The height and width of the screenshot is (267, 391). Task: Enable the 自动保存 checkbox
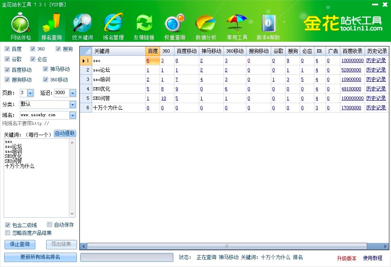pos(50,225)
